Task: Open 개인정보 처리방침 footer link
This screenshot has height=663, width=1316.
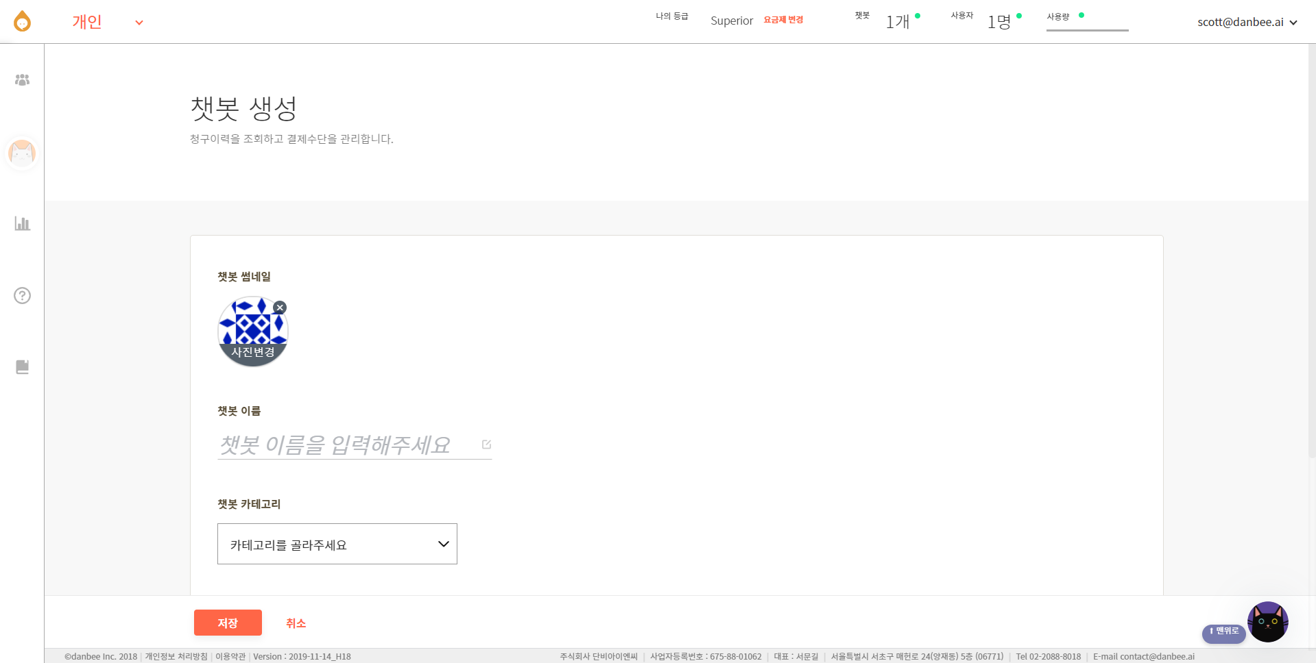Action: (x=176, y=656)
